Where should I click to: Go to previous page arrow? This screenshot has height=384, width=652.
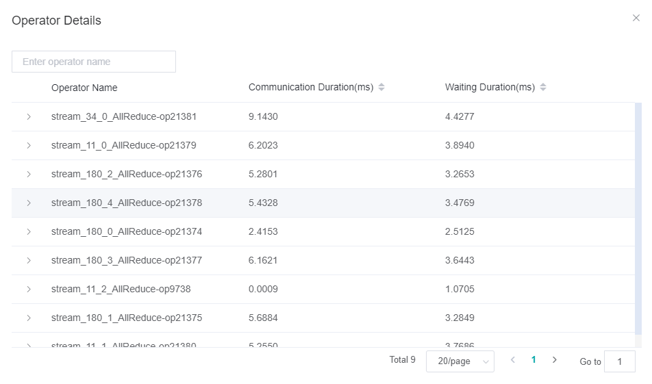click(513, 360)
